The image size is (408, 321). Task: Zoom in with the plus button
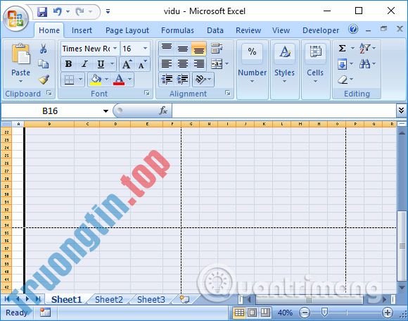[387, 313]
